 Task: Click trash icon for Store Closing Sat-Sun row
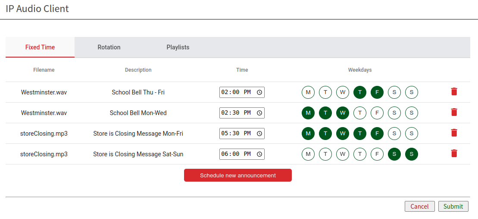coord(454,153)
